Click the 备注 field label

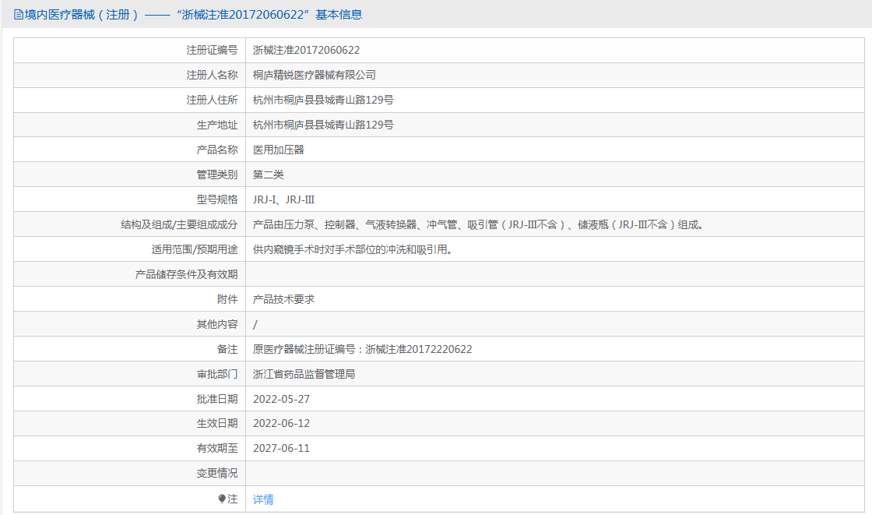click(227, 349)
